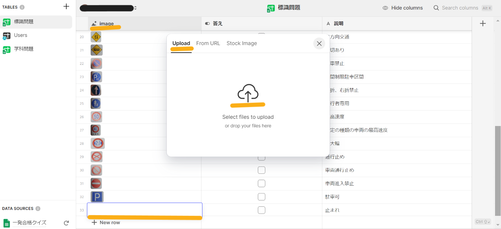Viewport: 501px width, 229px height.
Task: Select the 車両の最高速度 description cell
Action: [397, 130]
